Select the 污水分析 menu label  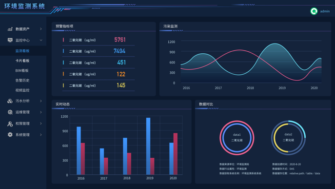click(x=22, y=101)
